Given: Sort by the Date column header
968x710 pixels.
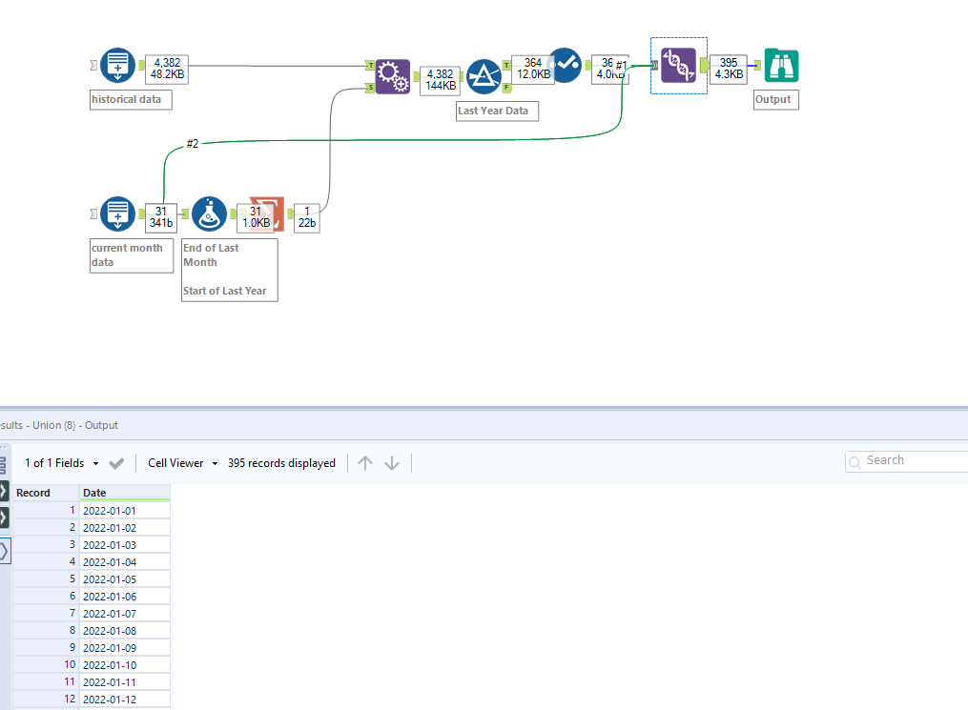Looking at the screenshot, I should [x=125, y=493].
